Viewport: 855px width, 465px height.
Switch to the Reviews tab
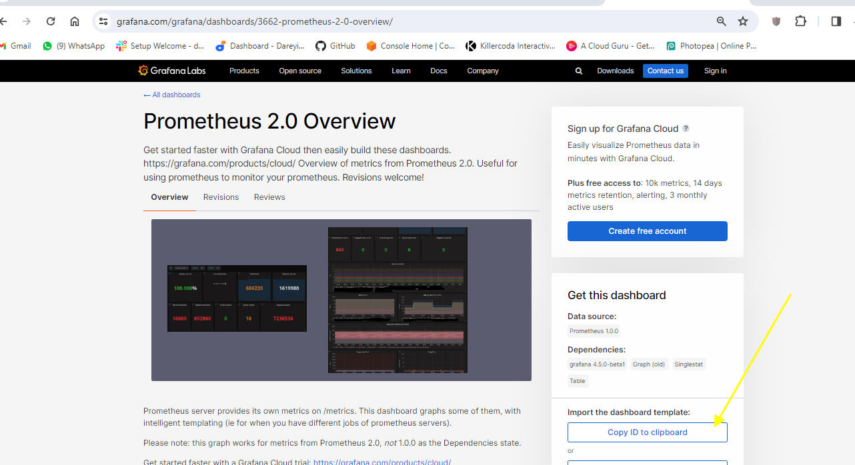coord(269,197)
